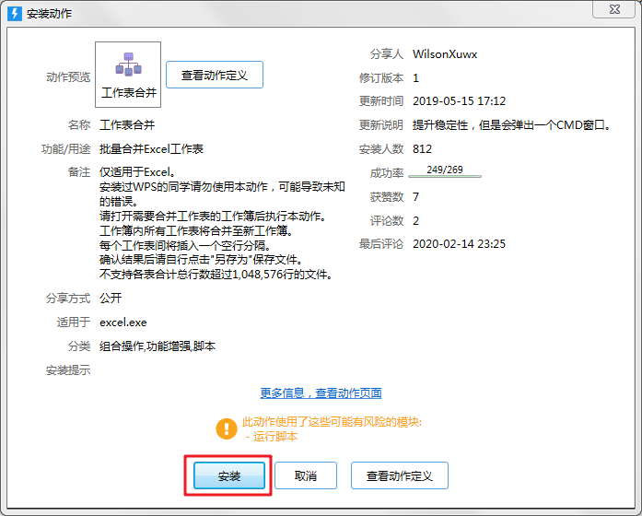The image size is (642, 516).
Task: Click the 公开 sharing mode value
Action: (111, 299)
